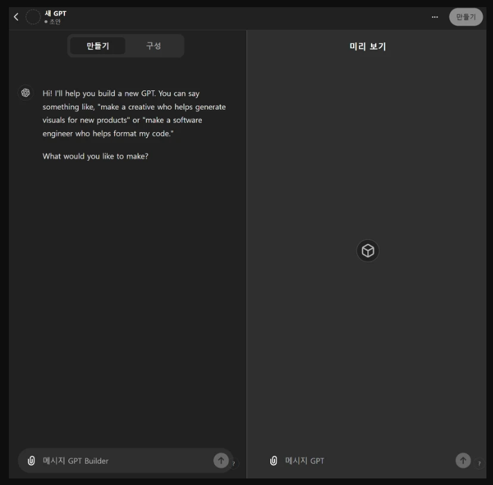Open help next to GPT Builder send

pyautogui.click(x=233, y=464)
